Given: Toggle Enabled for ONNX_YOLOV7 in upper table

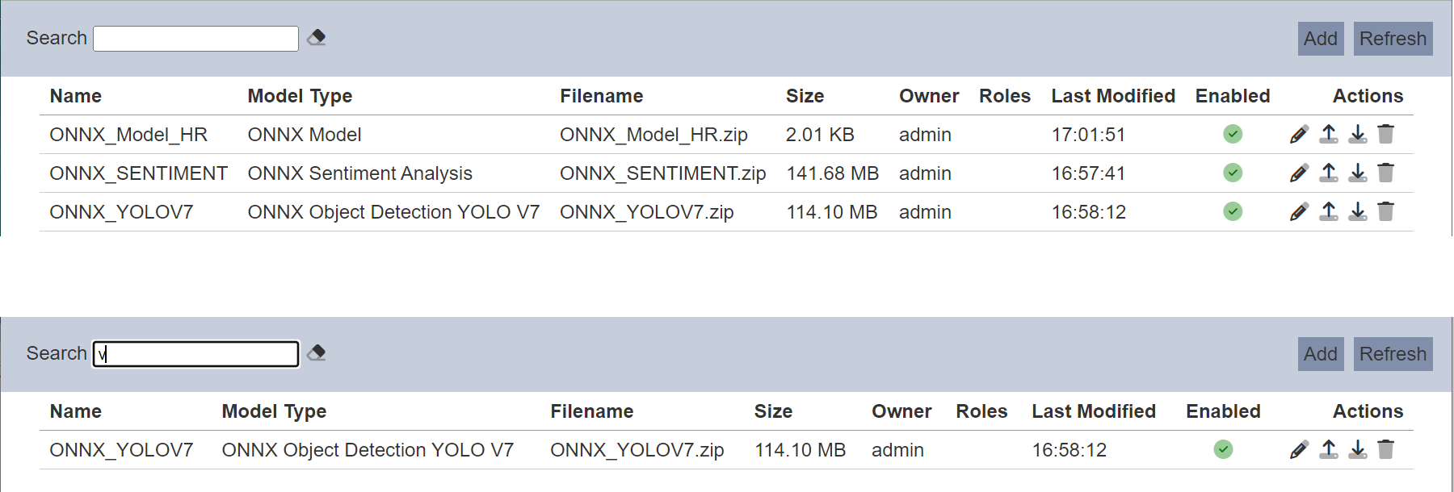Looking at the screenshot, I should click(x=1233, y=211).
